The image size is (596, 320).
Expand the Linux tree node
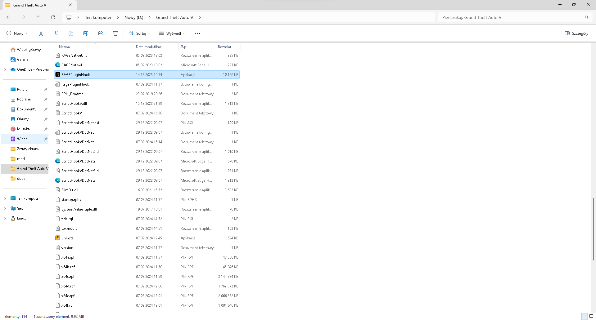tap(5, 218)
